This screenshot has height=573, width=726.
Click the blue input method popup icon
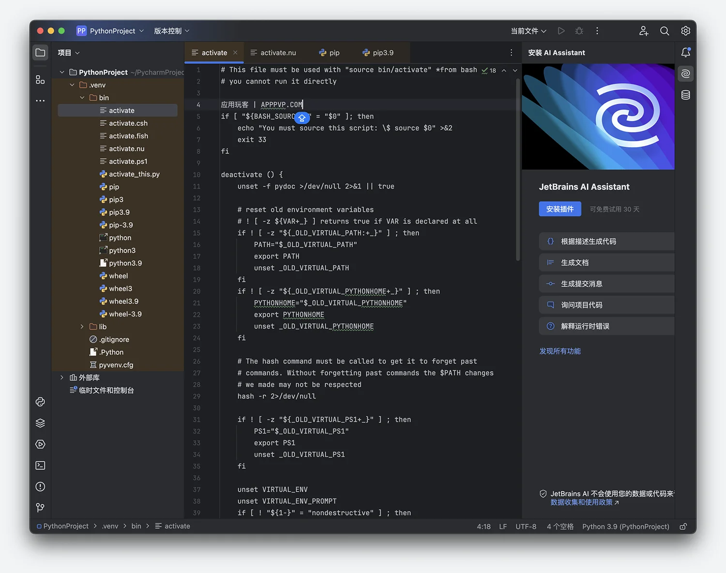302,118
